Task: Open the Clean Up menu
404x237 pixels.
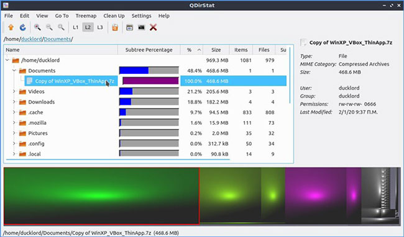Action: [114, 16]
